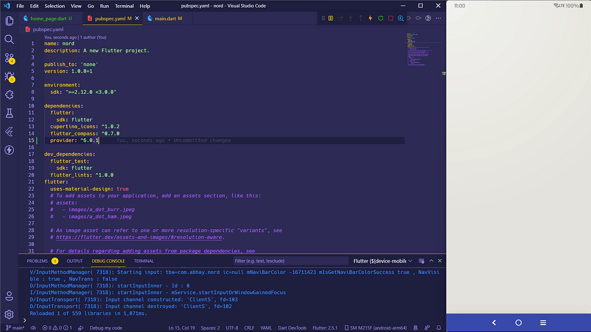The image size is (591, 332).
Task: Click the Open Changes compare icon
Action: [x=428, y=18]
